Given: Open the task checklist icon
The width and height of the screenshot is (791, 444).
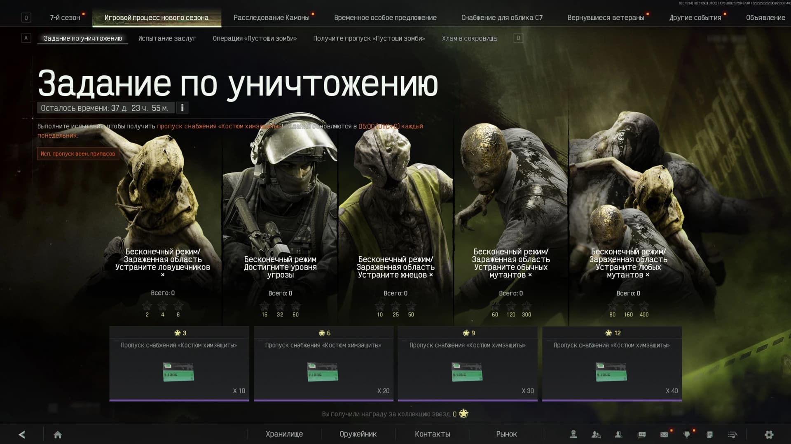Looking at the screenshot, I should 732,435.
